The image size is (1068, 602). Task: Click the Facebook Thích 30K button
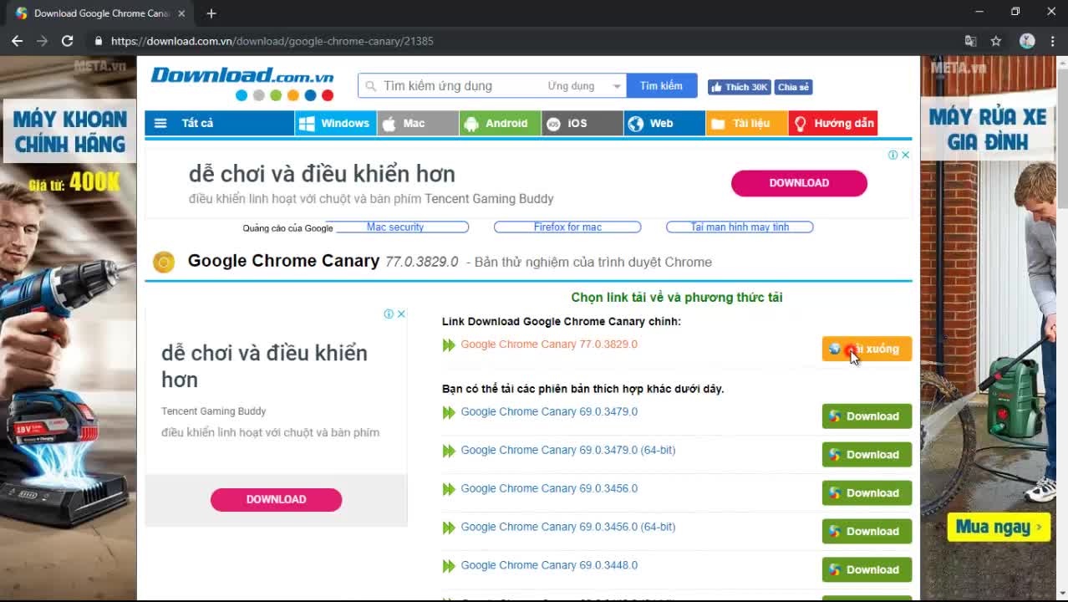point(739,87)
